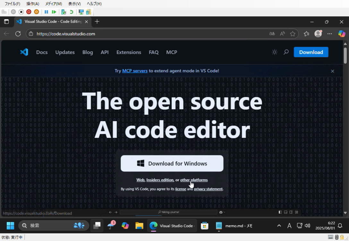Open File Explorer from the taskbar
349x241 pixels.
click(139, 226)
